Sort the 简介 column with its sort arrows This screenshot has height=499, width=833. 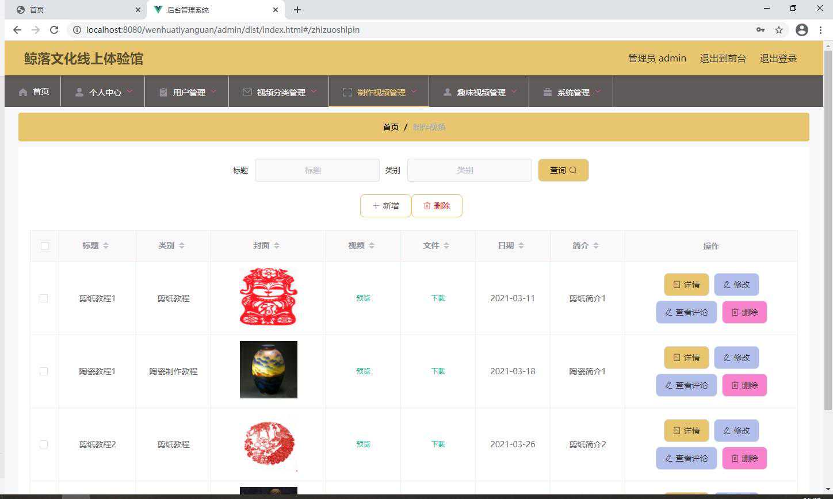596,245
